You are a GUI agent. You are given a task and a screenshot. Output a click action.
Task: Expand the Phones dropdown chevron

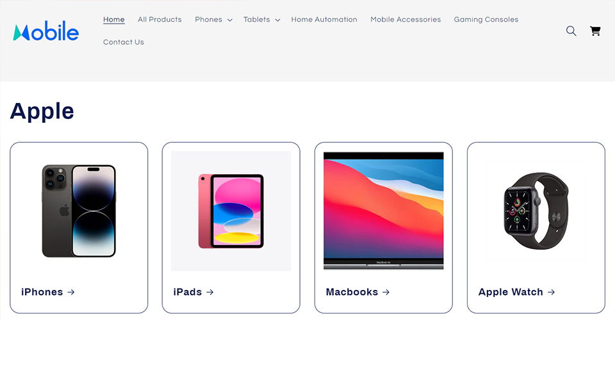point(230,20)
